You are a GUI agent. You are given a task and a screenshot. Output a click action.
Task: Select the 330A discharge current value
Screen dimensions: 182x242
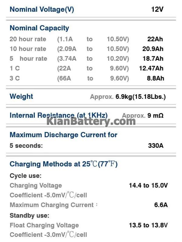pos(156,146)
